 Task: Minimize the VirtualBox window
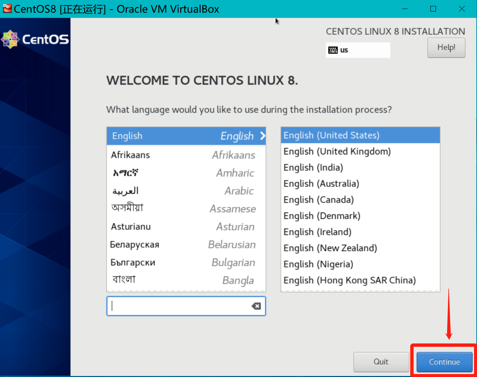tap(405, 9)
